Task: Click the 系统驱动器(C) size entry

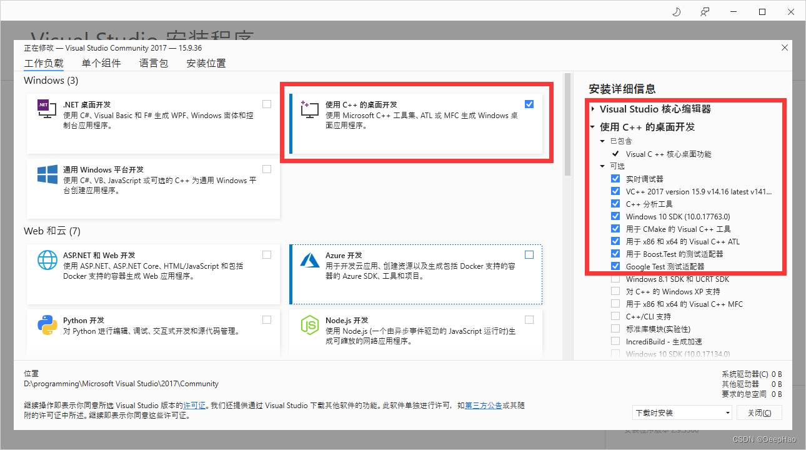Action: (x=752, y=374)
